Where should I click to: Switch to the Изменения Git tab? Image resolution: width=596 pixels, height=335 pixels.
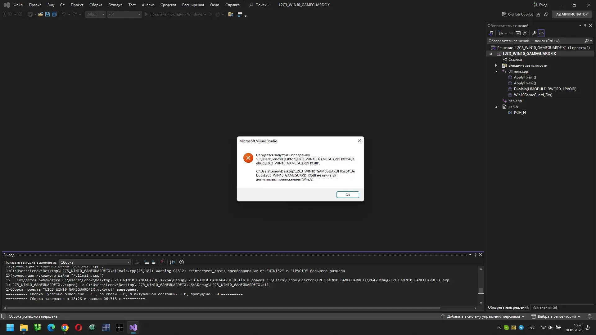tap(545, 307)
